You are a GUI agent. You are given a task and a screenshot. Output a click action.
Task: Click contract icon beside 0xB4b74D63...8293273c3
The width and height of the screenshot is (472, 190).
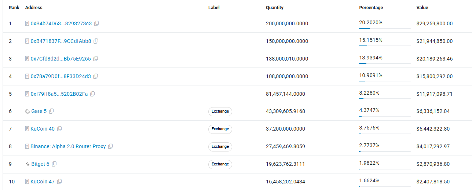(27, 23)
